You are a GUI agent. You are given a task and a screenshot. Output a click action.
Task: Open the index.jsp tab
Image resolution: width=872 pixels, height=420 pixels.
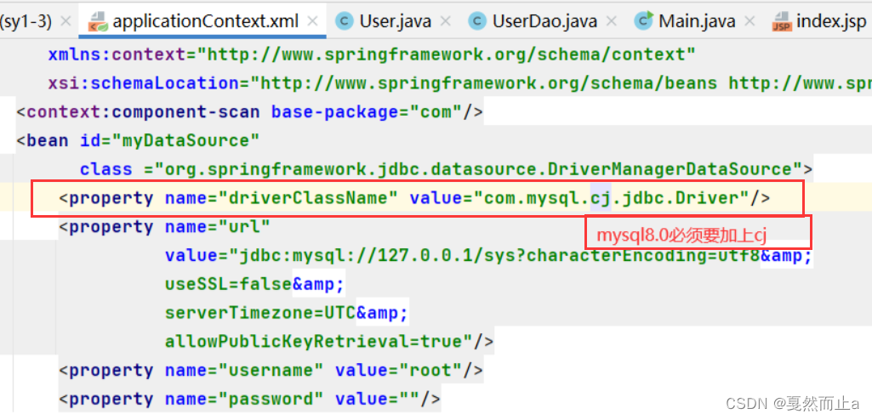click(832, 21)
